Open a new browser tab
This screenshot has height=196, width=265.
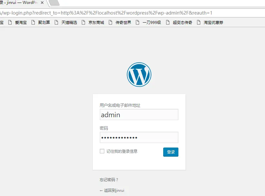(x=54, y=3)
